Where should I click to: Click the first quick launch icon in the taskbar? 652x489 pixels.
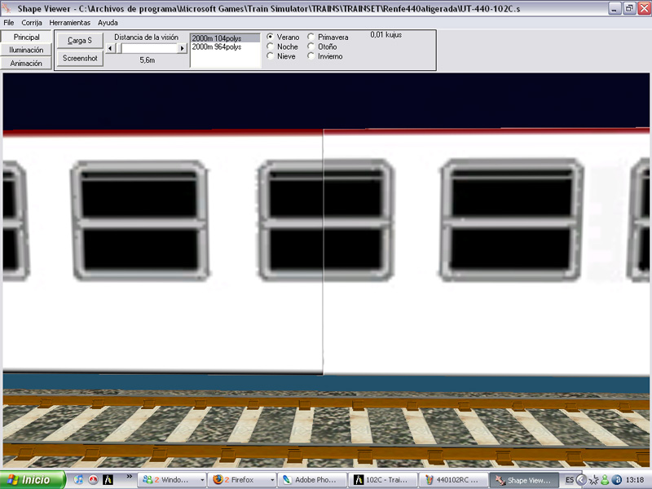coord(78,480)
